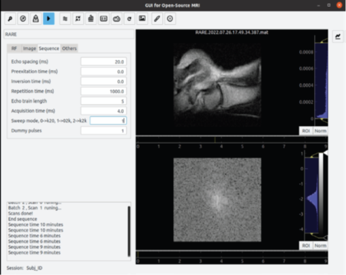The height and width of the screenshot is (275, 346).
Task: Click ROI button under the k-space image
Action: 306,246
